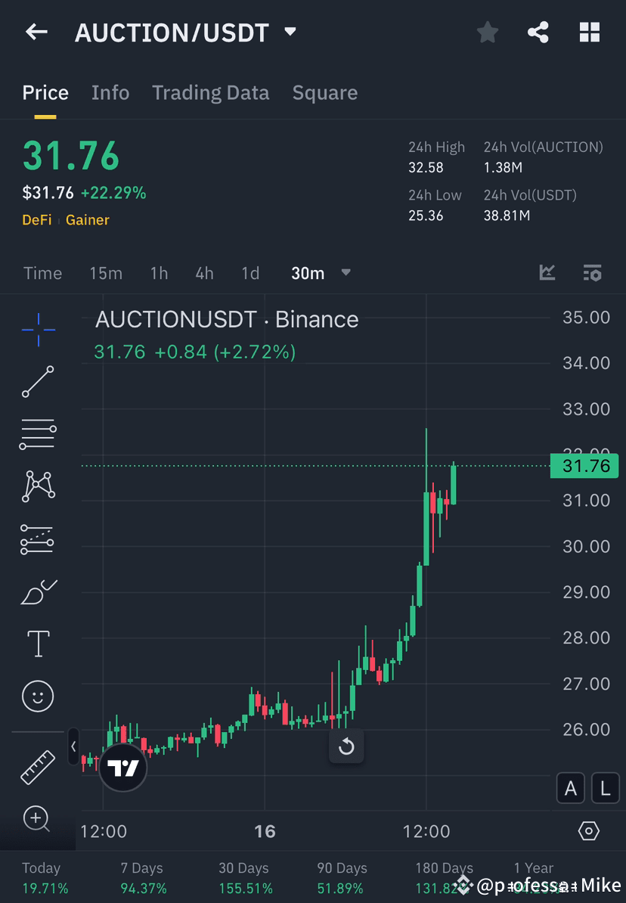Open the 30m interval dropdown arrow
626x903 pixels.
(x=346, y=273)
